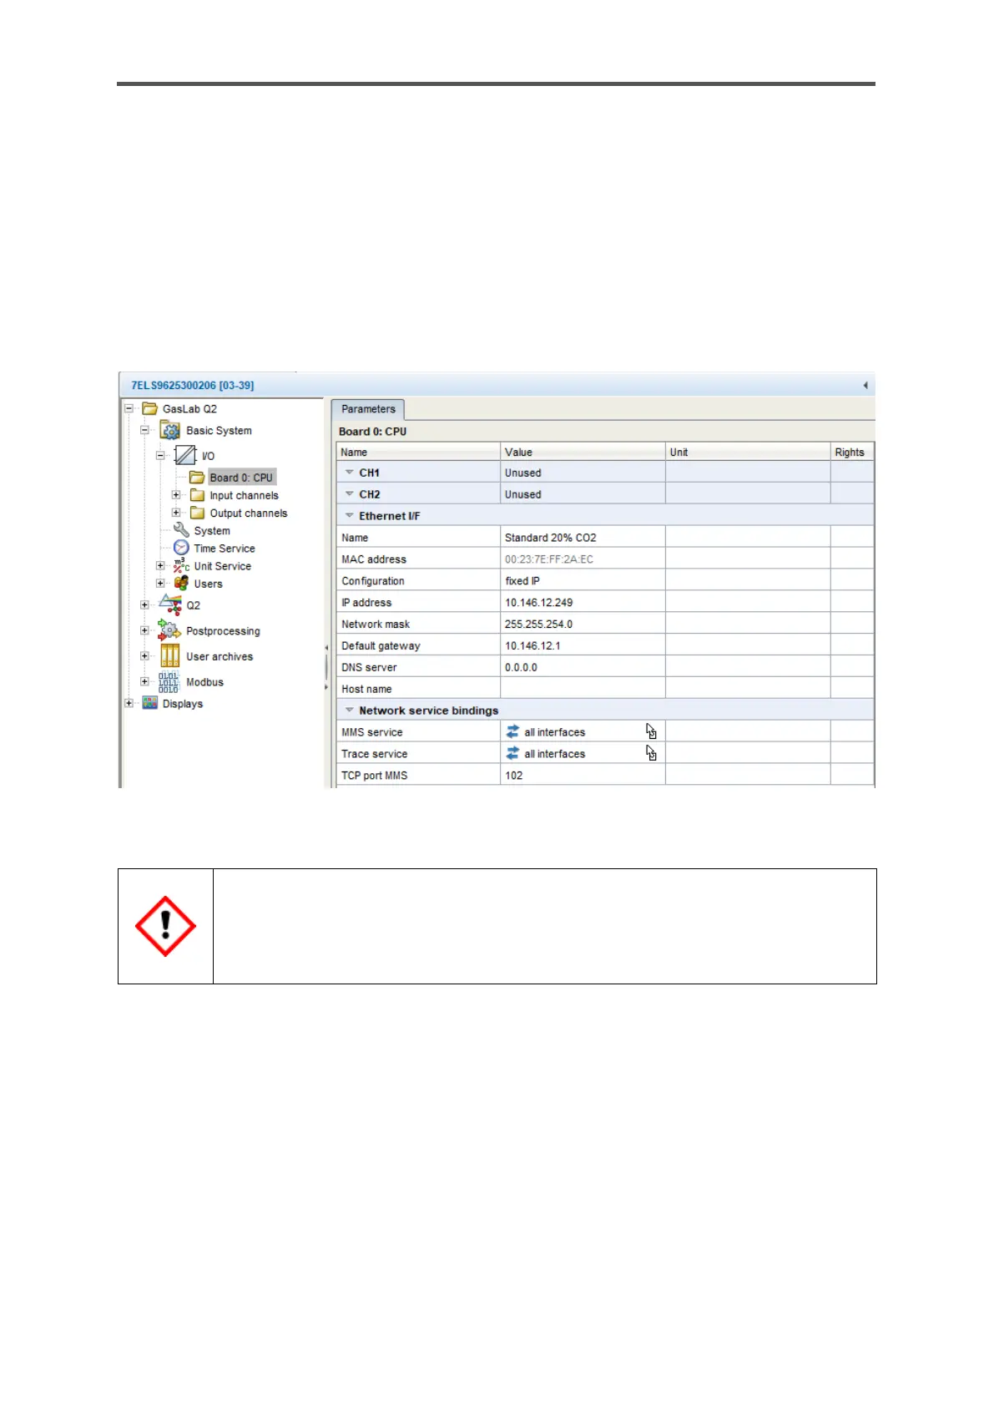Viewport: 994px width, 1406px height.
Task: Expand the Postprocessing node
Action: click(144, 630)
